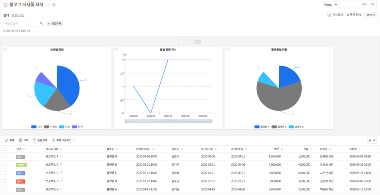Open popup icon beside 프로젝트 C
Viewport: 380px width, 195px height.
61,173
